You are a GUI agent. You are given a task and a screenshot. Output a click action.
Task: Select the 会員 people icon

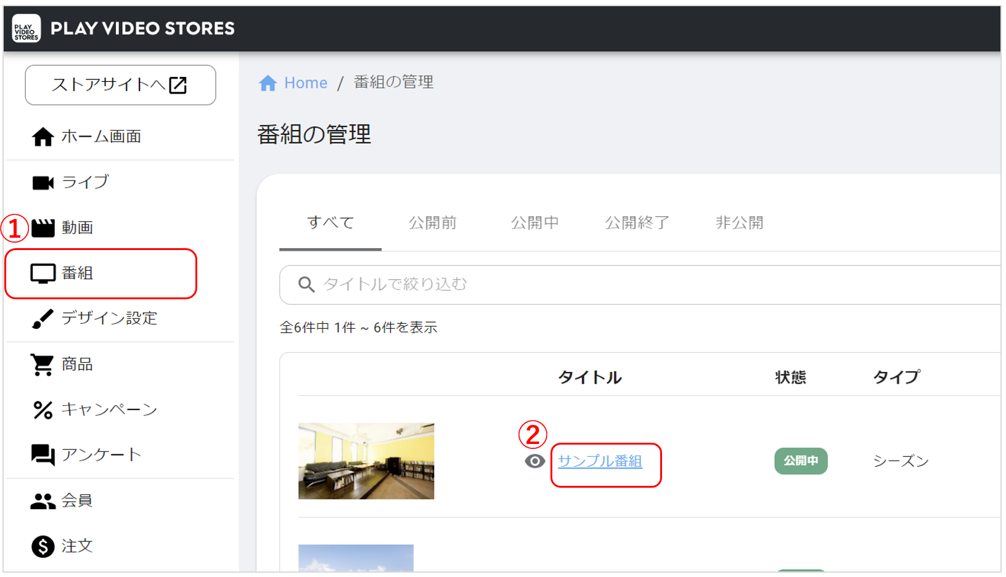43,501
